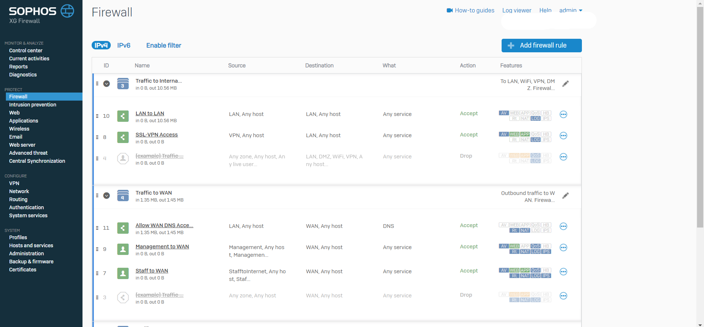Enable filter for firewall rules
Image resolution: width=704 pixels, height=327 pixels.
coord(164,45)
